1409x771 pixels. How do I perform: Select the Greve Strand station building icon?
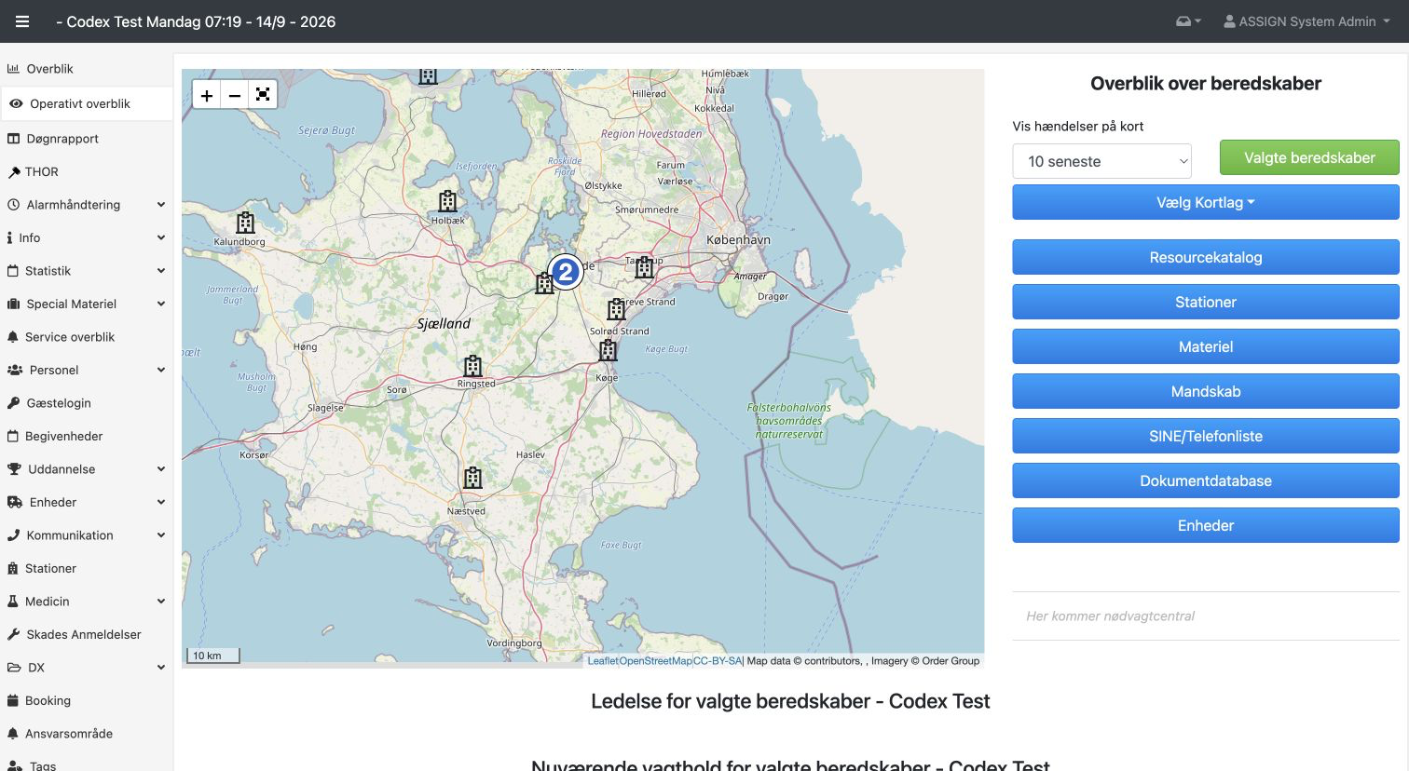pyautogui.click(x=616, y=309)
